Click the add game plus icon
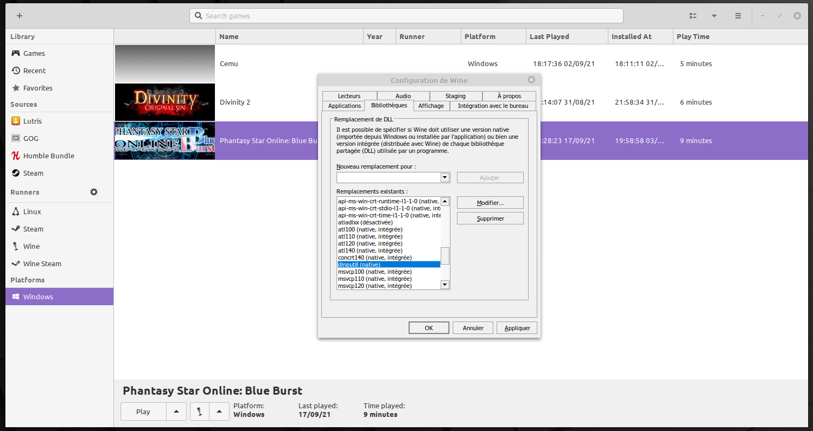The image size is (813, 431). click(20, 16)
